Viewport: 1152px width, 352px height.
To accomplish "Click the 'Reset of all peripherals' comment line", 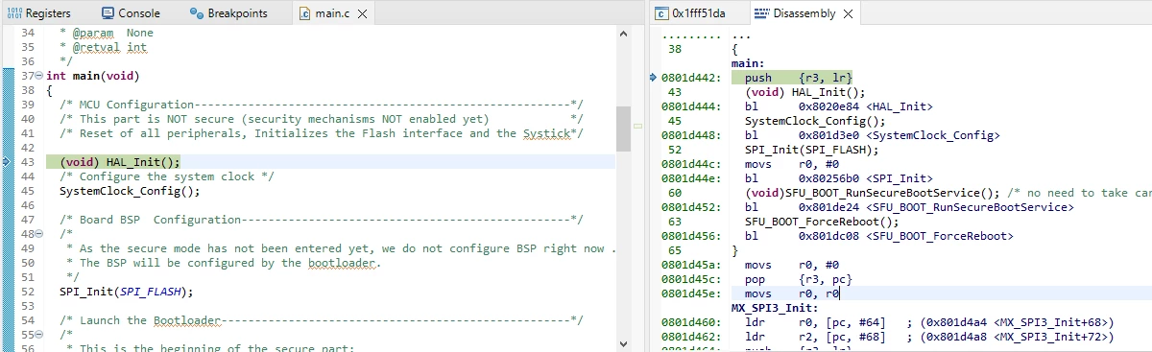I will point(322,133).
